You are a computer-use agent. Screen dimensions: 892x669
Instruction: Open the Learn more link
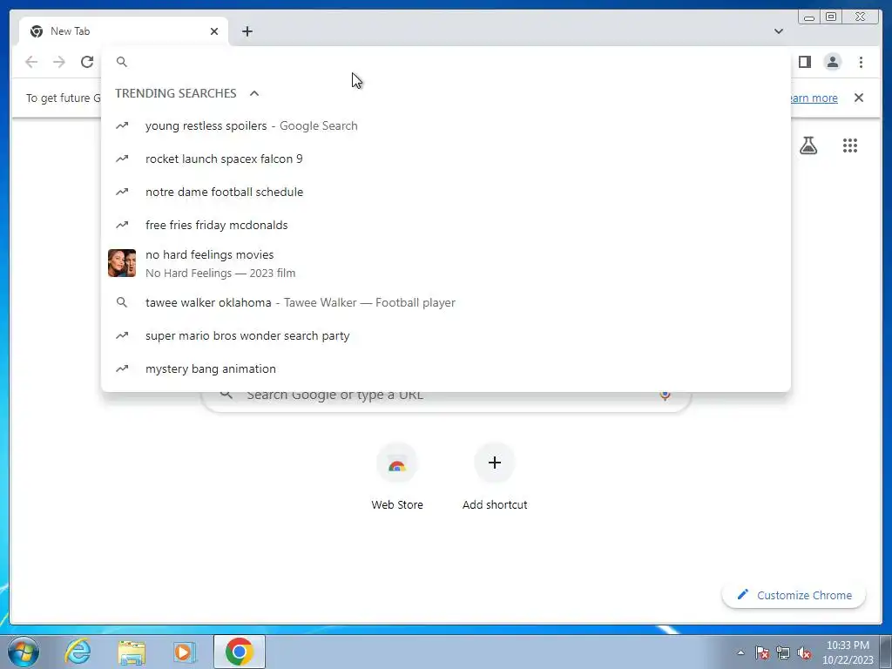pos(813,98)
